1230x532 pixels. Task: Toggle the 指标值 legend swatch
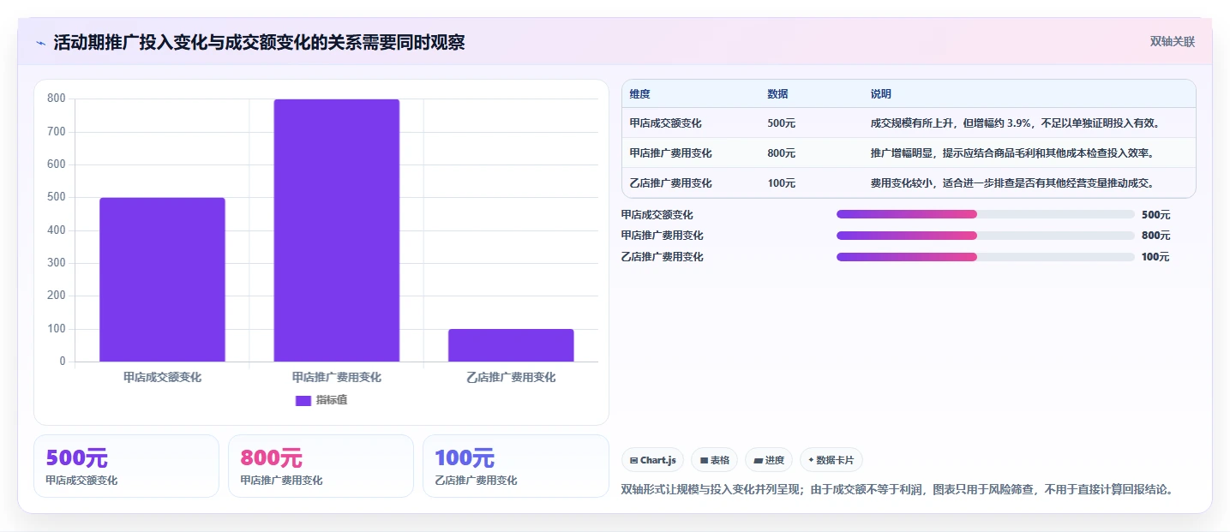(x=303, y=400)
